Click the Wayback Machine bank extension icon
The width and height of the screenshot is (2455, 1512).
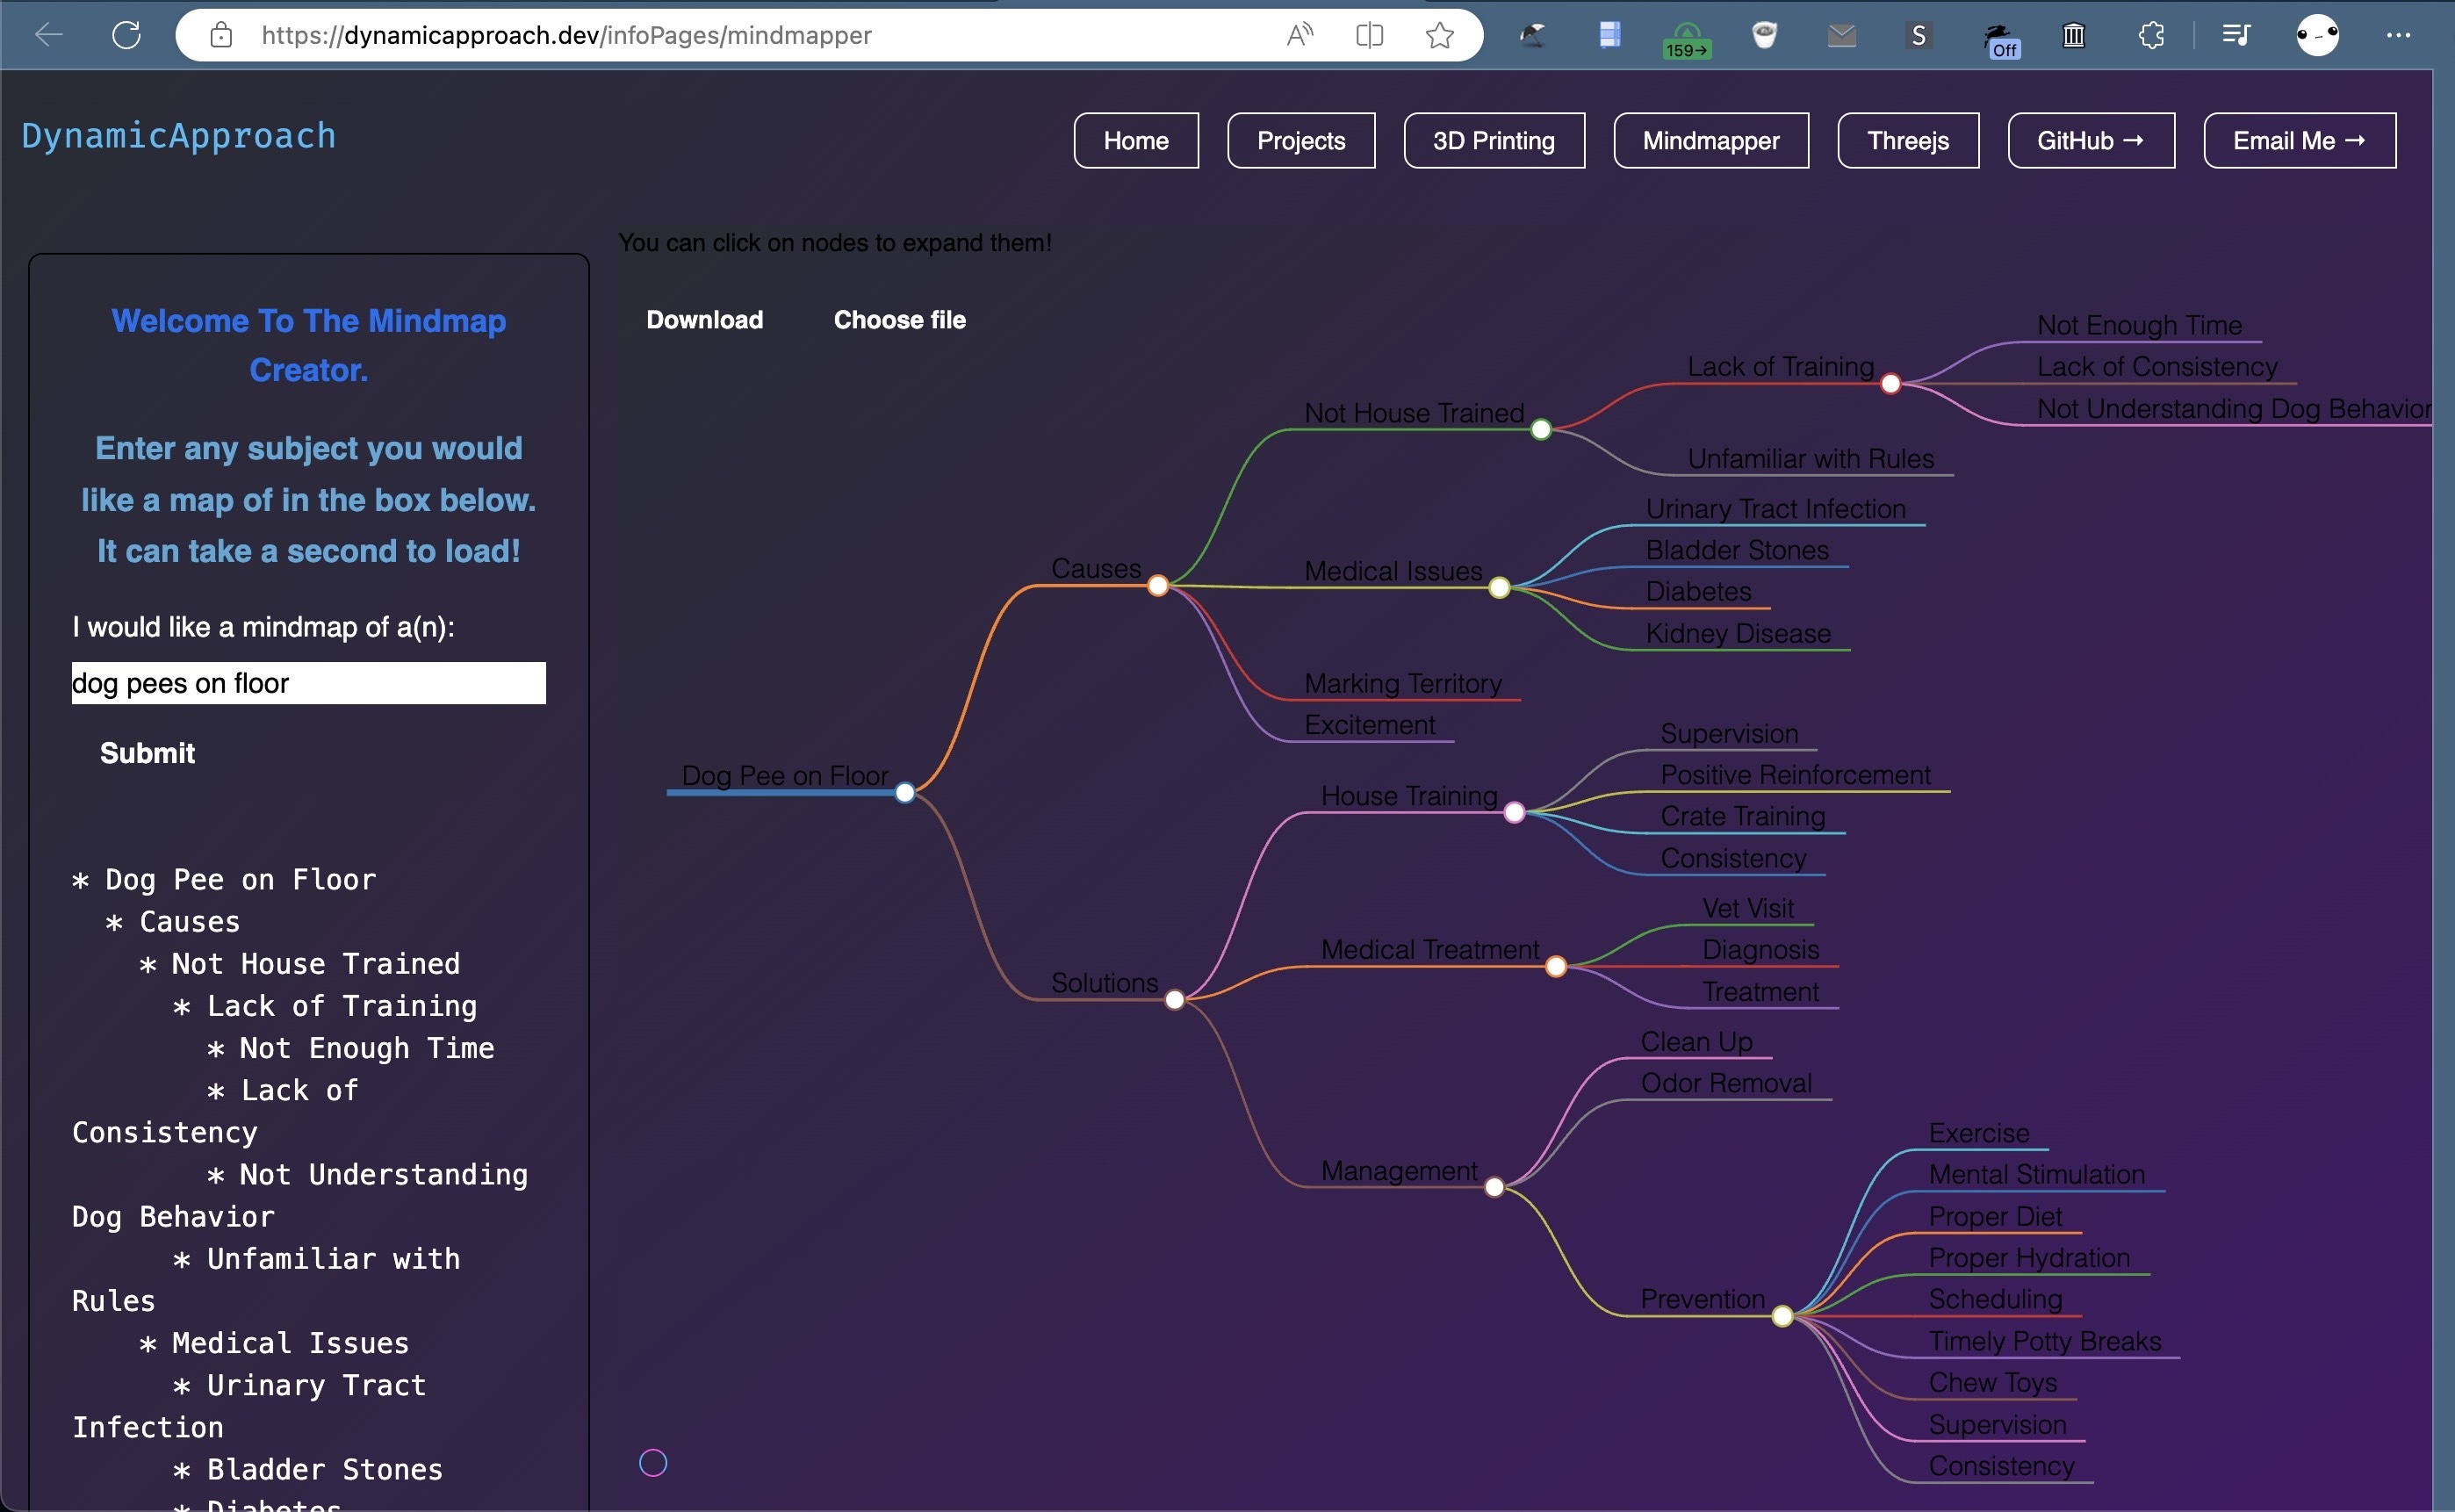point(2072,35)
